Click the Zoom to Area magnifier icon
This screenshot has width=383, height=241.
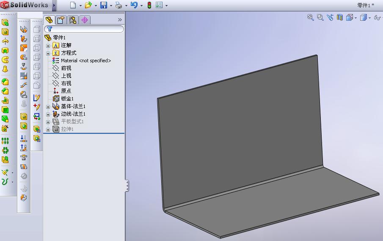(320, 17)
